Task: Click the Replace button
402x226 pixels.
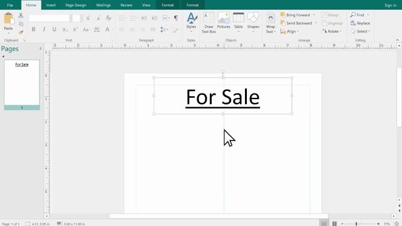Action: 360,23
